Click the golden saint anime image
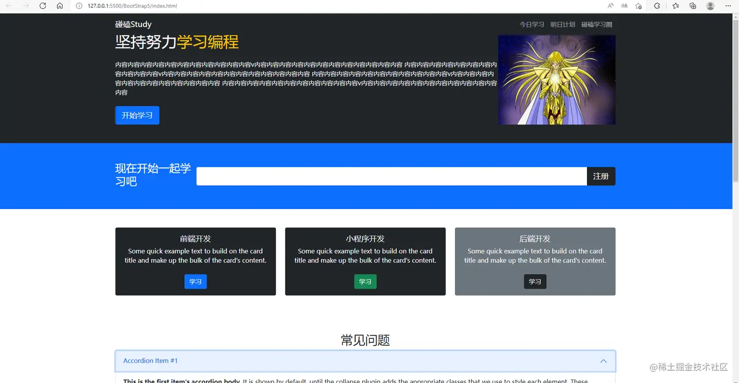The width and height of the screenshot is (739, 383). (557, 80)
